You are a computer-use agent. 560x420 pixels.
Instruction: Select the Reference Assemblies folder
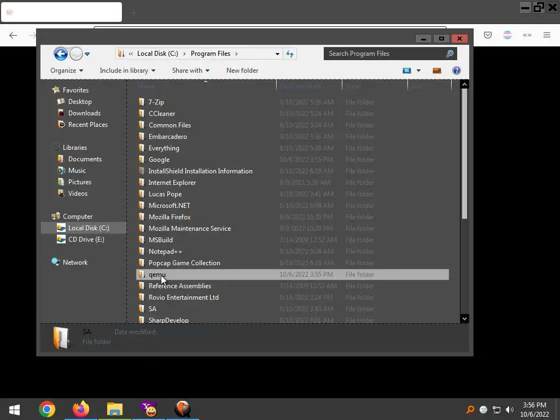pyautogui.click(x=179, y=285)
